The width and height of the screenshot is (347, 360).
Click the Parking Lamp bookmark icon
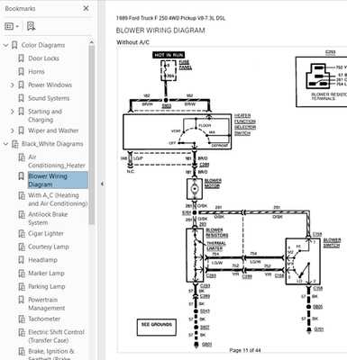(x=22, y=286)
